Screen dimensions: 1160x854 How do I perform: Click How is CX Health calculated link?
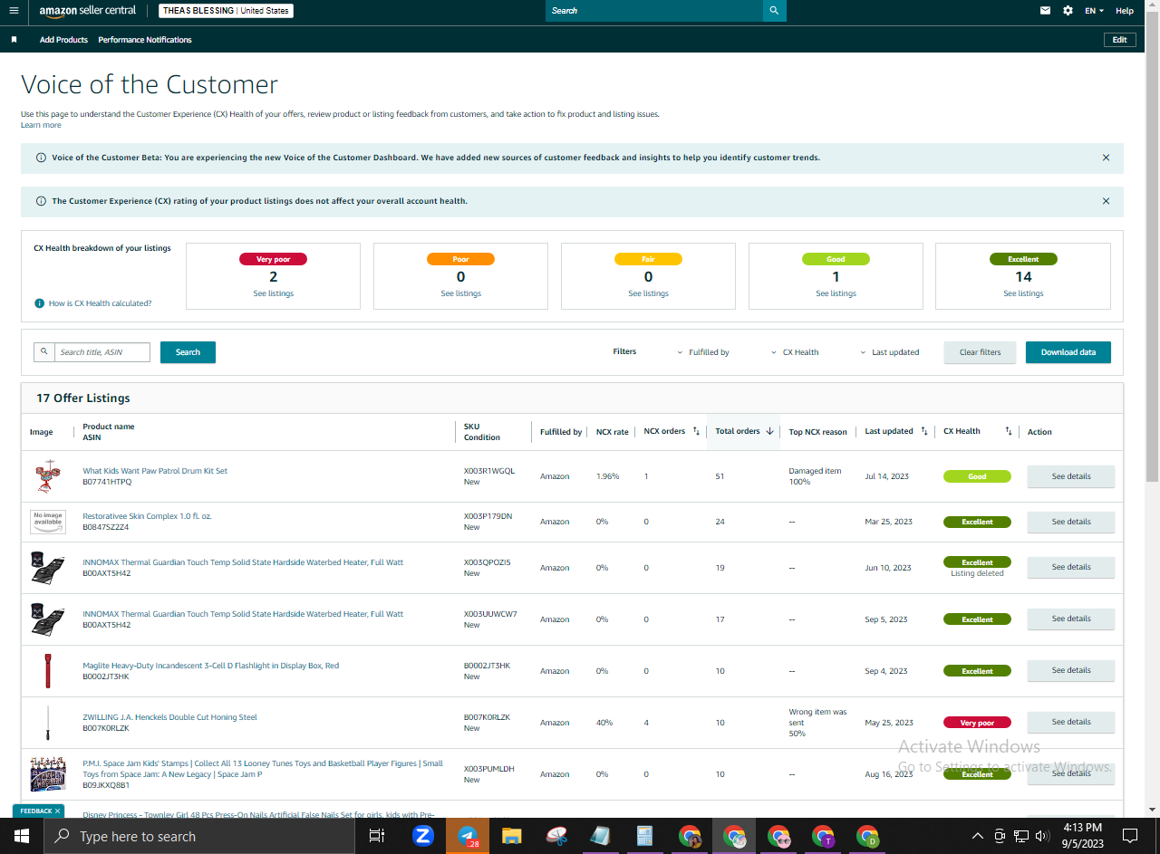click(x=100, y=303)
